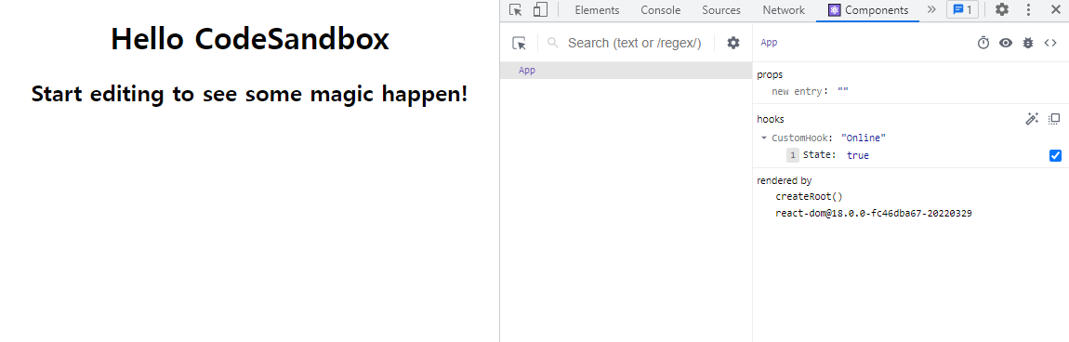
Task: Suspend the selected component stopwatch icon
Action: point(983,43)
